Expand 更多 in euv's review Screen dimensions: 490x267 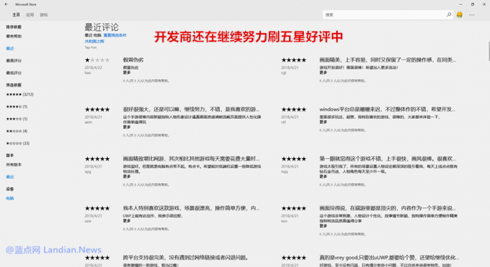tap(323, 226)
